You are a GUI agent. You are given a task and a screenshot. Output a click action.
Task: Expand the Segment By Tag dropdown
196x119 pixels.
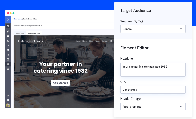tap(153, 29)
